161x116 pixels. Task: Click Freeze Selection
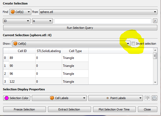click(24, 109)
